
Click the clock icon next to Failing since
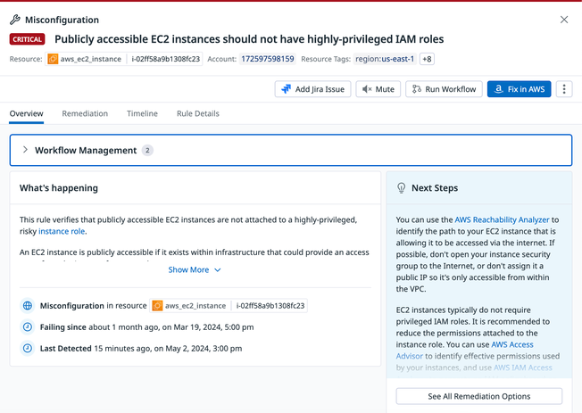[x=28, y=327]
